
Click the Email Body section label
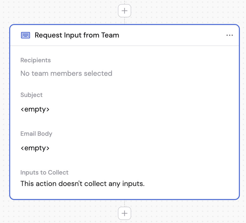point(36,134)
